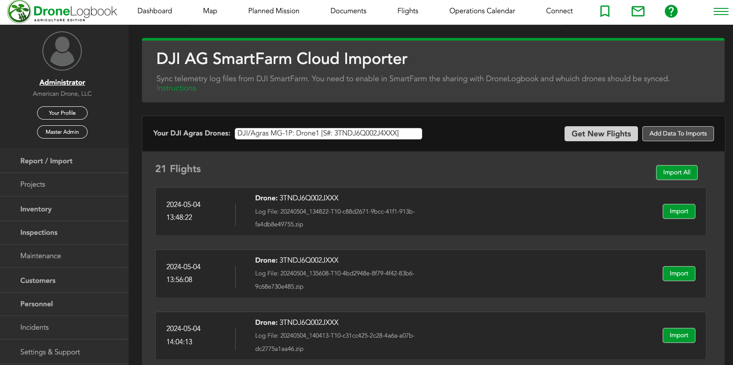This screenshot has width=733, height=365.
Task: Open the hamburger menu icon
Action: pos(721,11)
